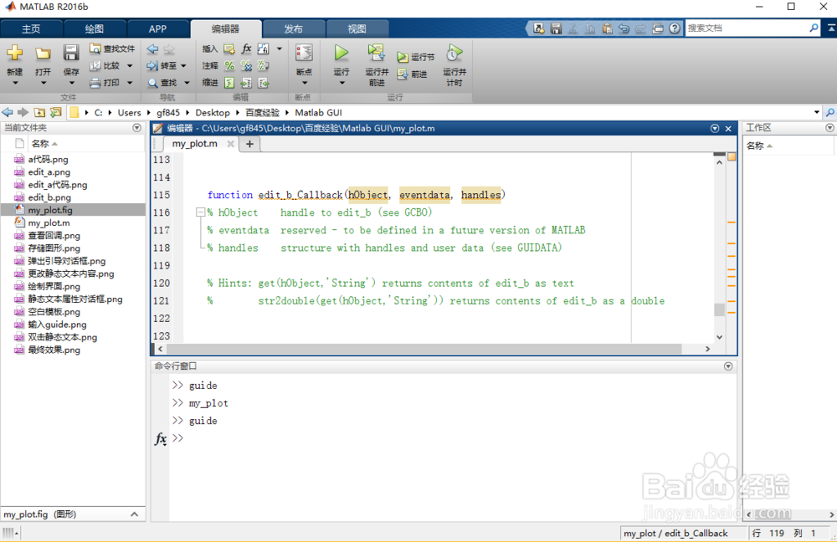The width and height of the screenshot is (837, 542).
Task: Click the 新建 (New) plus icon
Action: (x=14, y=53)
